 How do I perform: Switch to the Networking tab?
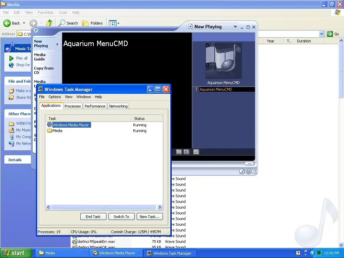click(118, 106)
